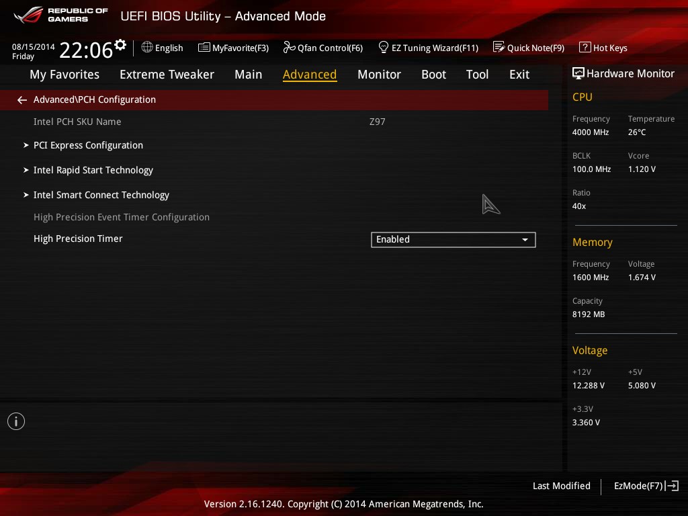Click the Republic of Gamers logo
The height and width of the screenshot is (516, 688).
point(60,15)
